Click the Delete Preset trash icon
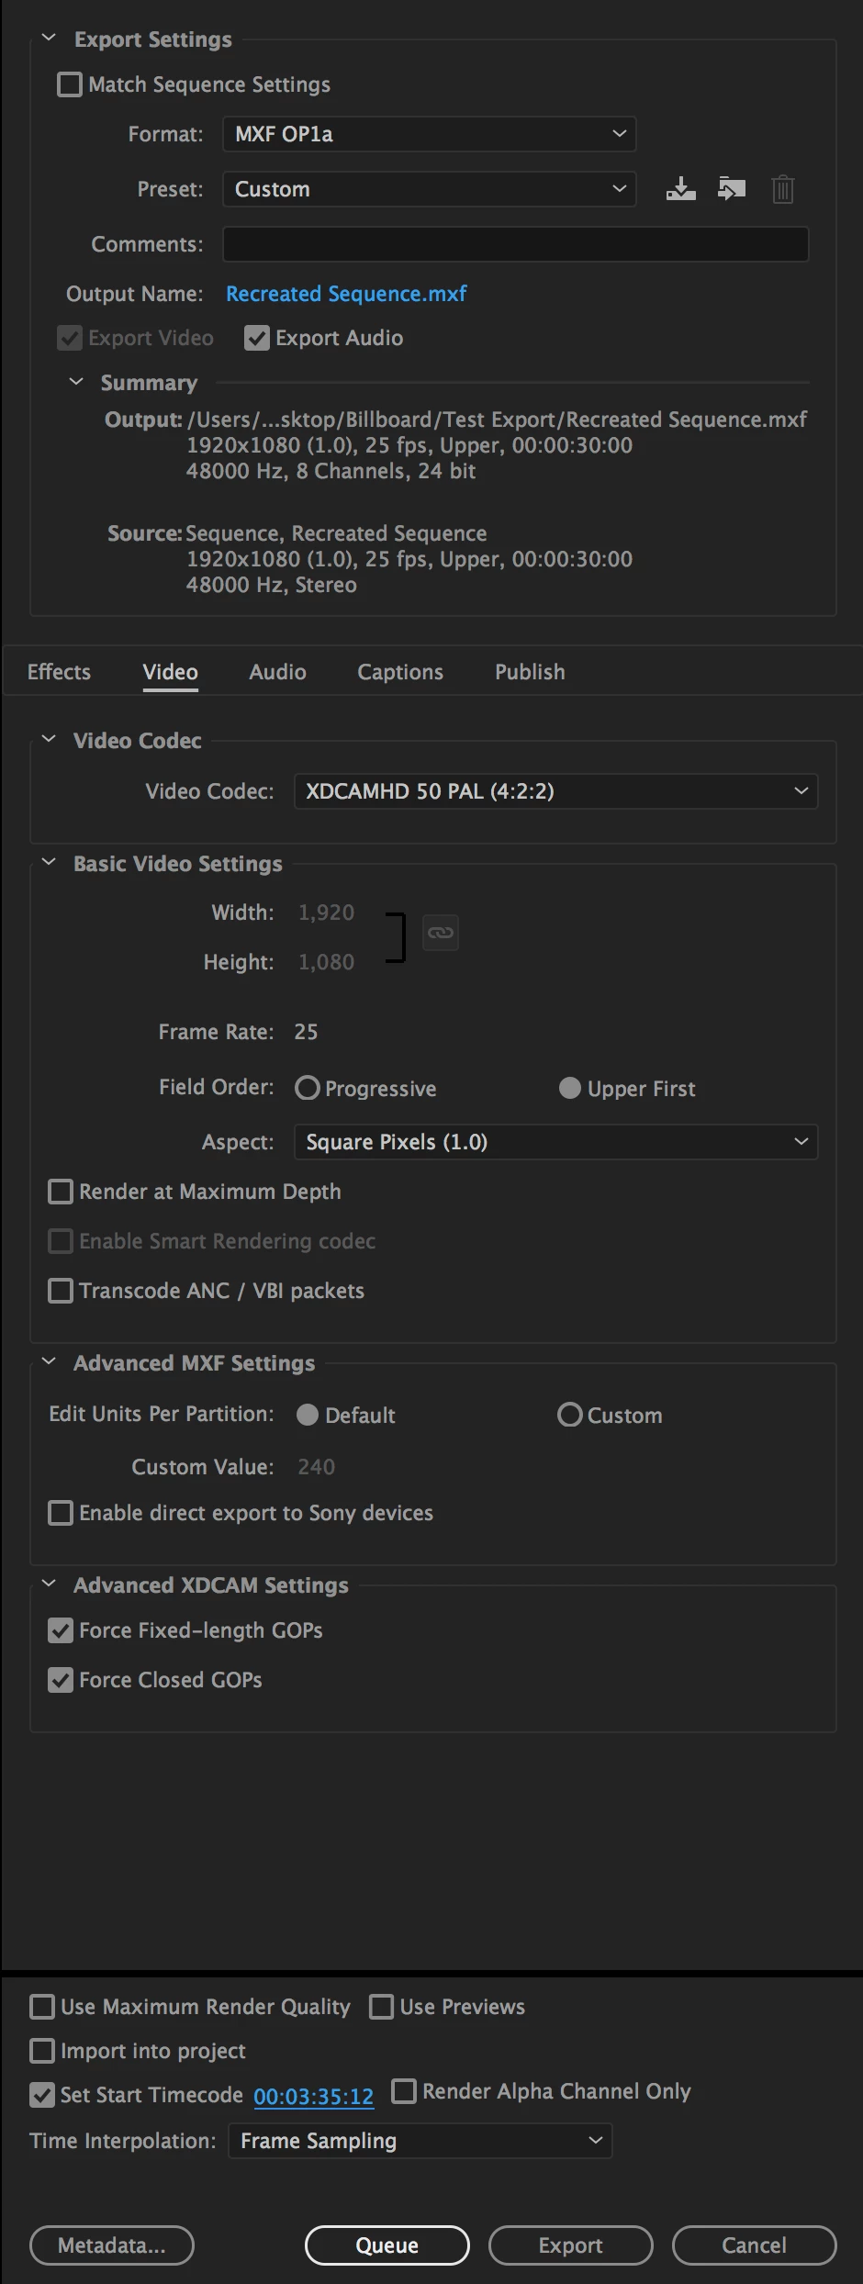 coord(782,189)
